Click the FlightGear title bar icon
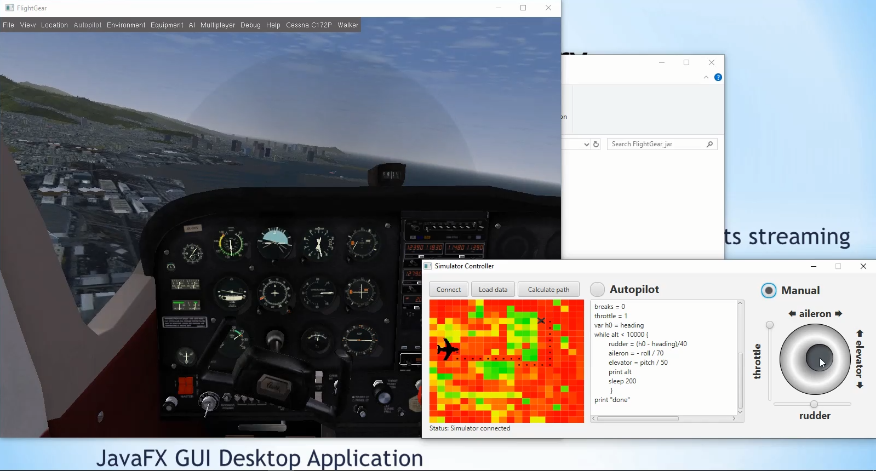 [9, 8]
